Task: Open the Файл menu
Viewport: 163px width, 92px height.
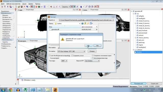Action: pyautogui.click(x=3, y=4)
